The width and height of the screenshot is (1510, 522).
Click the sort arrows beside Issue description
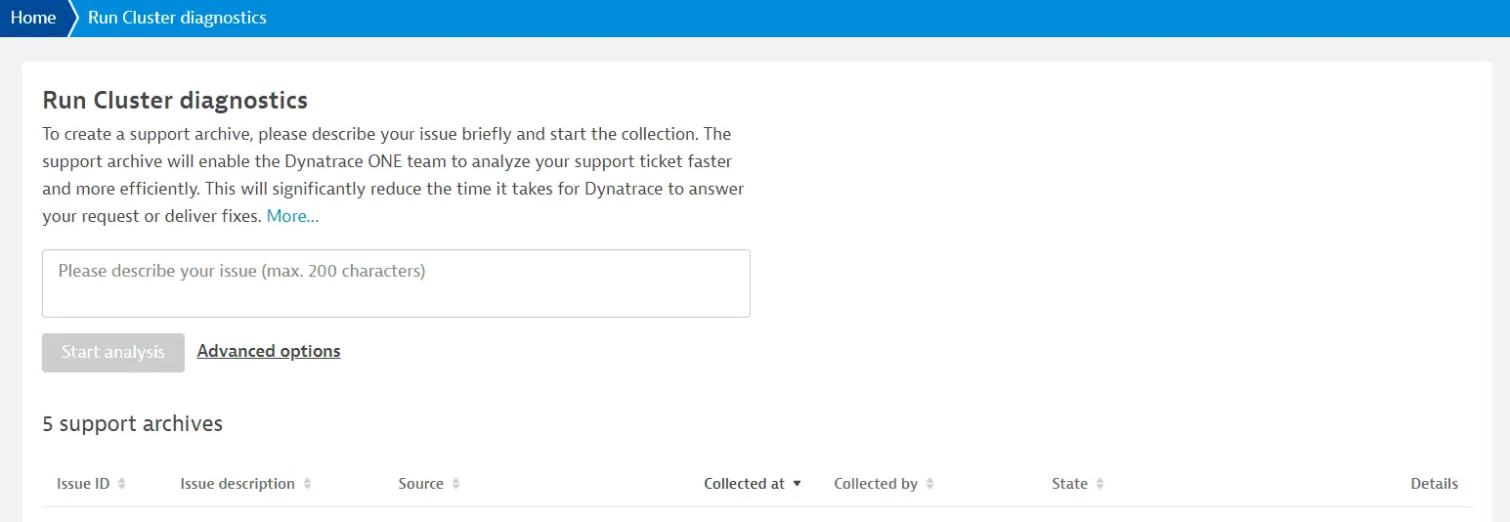pos(307,484)
